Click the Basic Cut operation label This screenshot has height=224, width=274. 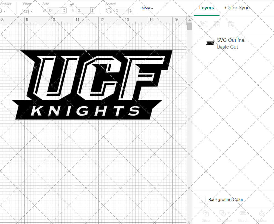pyautogui.click(x=227, y=47)
